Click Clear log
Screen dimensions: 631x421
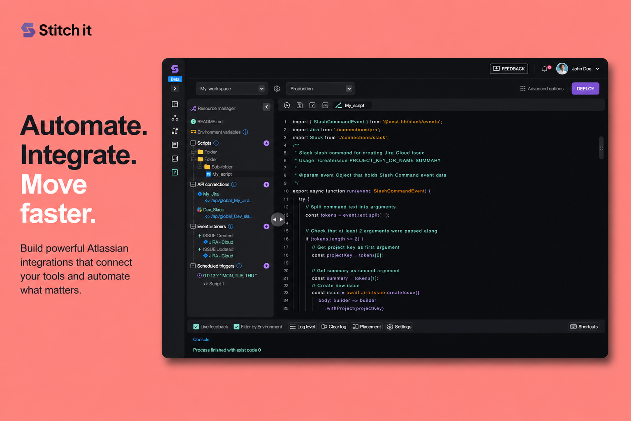point(334,327)
